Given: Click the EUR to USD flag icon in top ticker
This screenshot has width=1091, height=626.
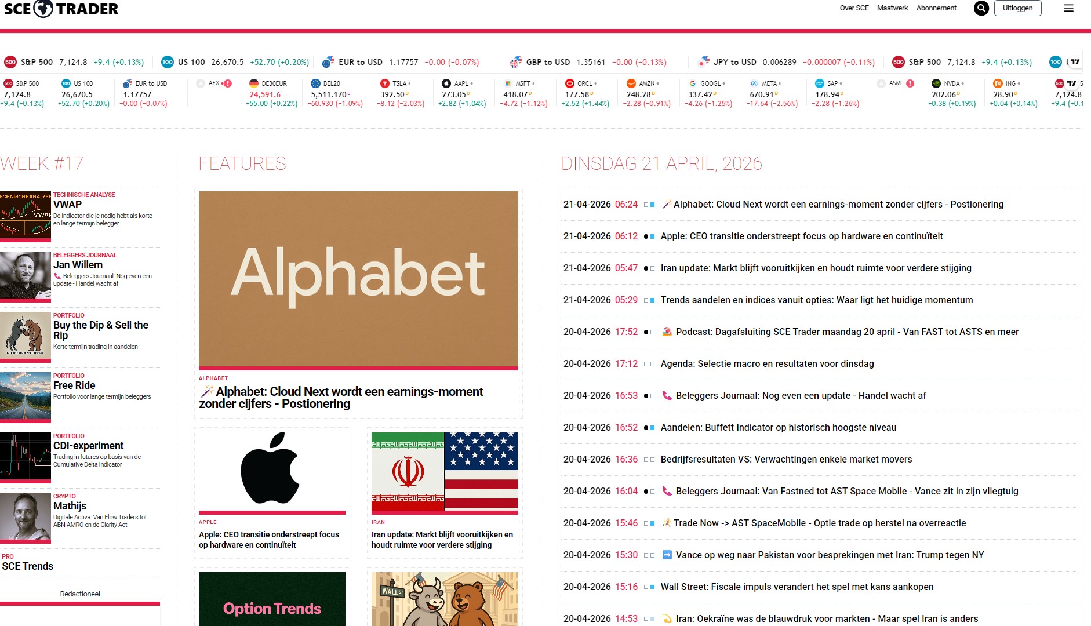Looking at the screenshot, I should (x=328, y=62).
